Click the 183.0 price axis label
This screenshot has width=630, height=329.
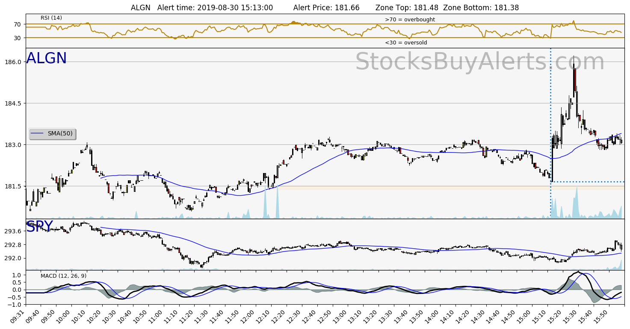pyautogui.click(x=13, y=145)
